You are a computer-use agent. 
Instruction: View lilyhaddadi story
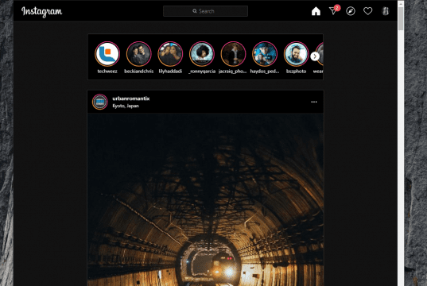(170, 54)
